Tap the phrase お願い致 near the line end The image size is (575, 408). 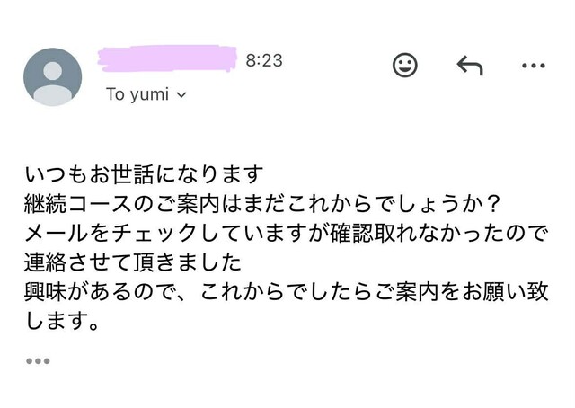(x=505, y=292)
